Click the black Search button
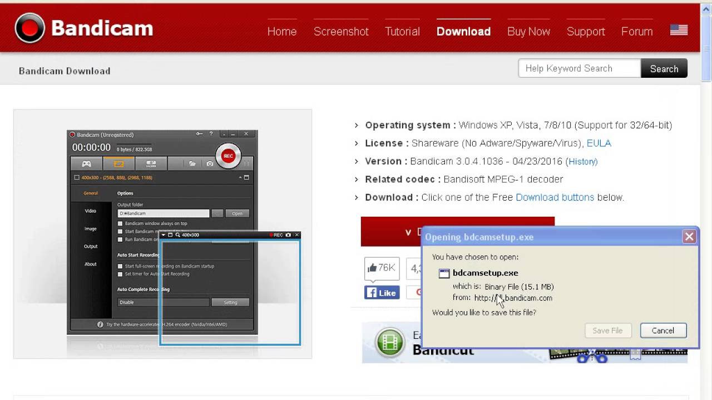Screen dimensions: 712x400 click(664, 68)
